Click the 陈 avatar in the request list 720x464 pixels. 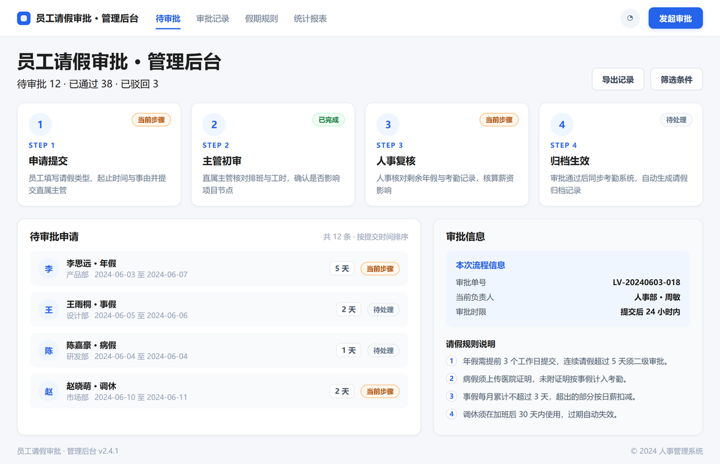49,351
